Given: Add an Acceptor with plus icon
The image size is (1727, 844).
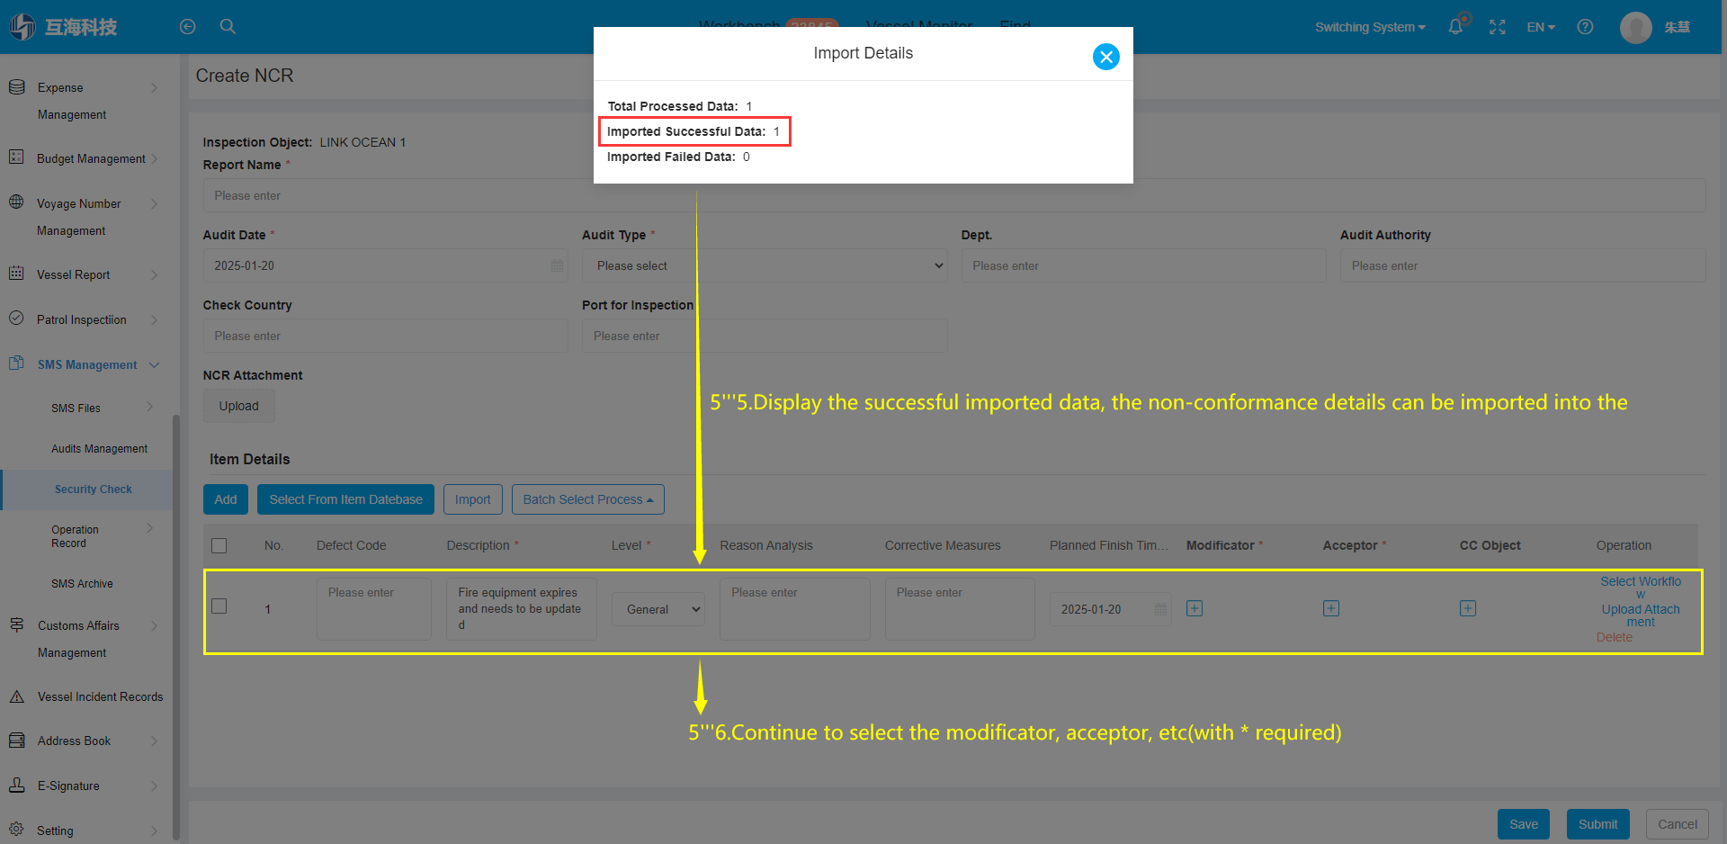Looking at the screenshot, I should (1331, 608).
